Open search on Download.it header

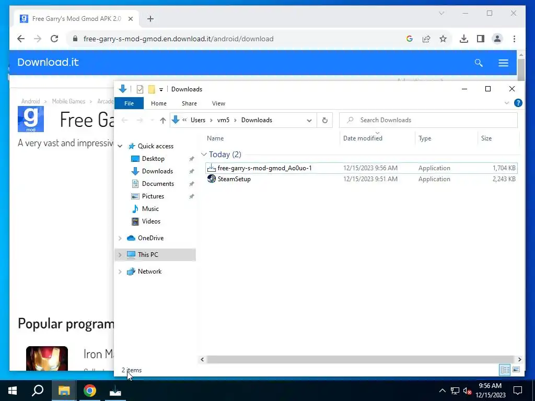pyautogui.click(x=479, y=63)
